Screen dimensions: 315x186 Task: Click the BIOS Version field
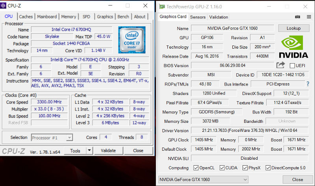click(x=232, y=66)
